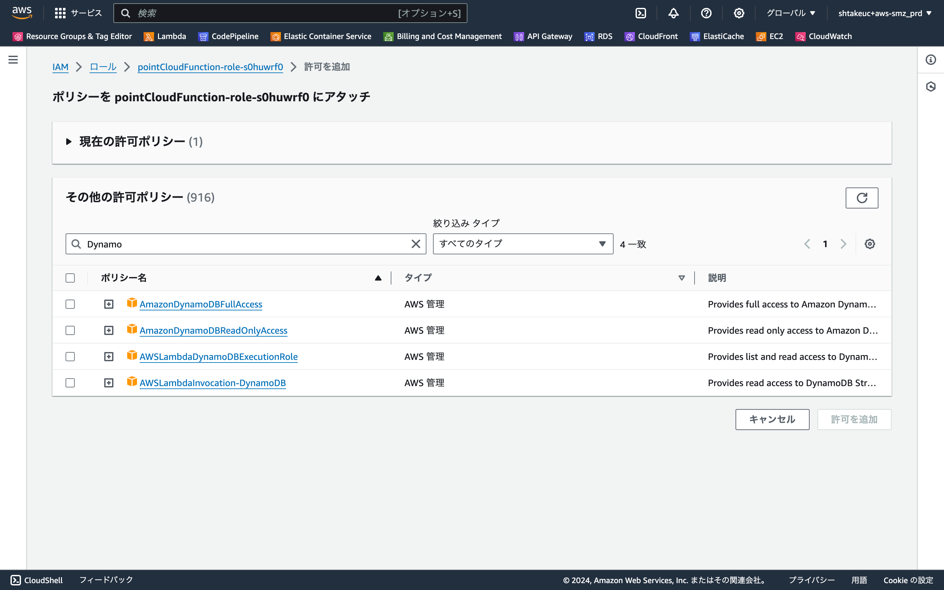Open the CloudFront favorite shortcut
This screenshot has width=944, height=590.
click(651, 36)
